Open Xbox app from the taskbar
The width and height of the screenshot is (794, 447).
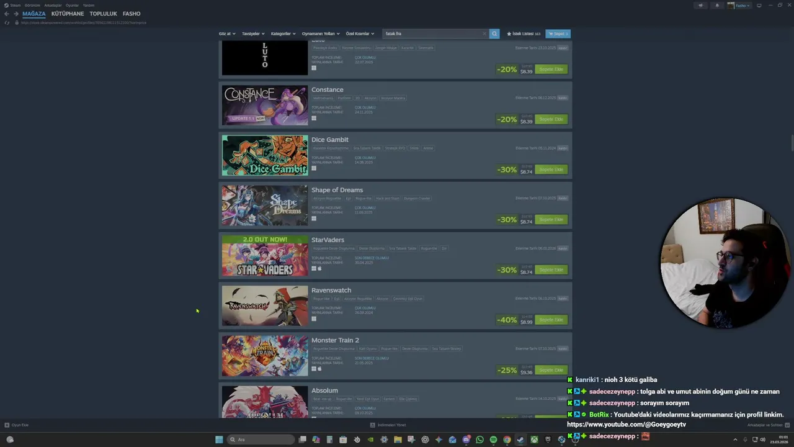[534, 440]
